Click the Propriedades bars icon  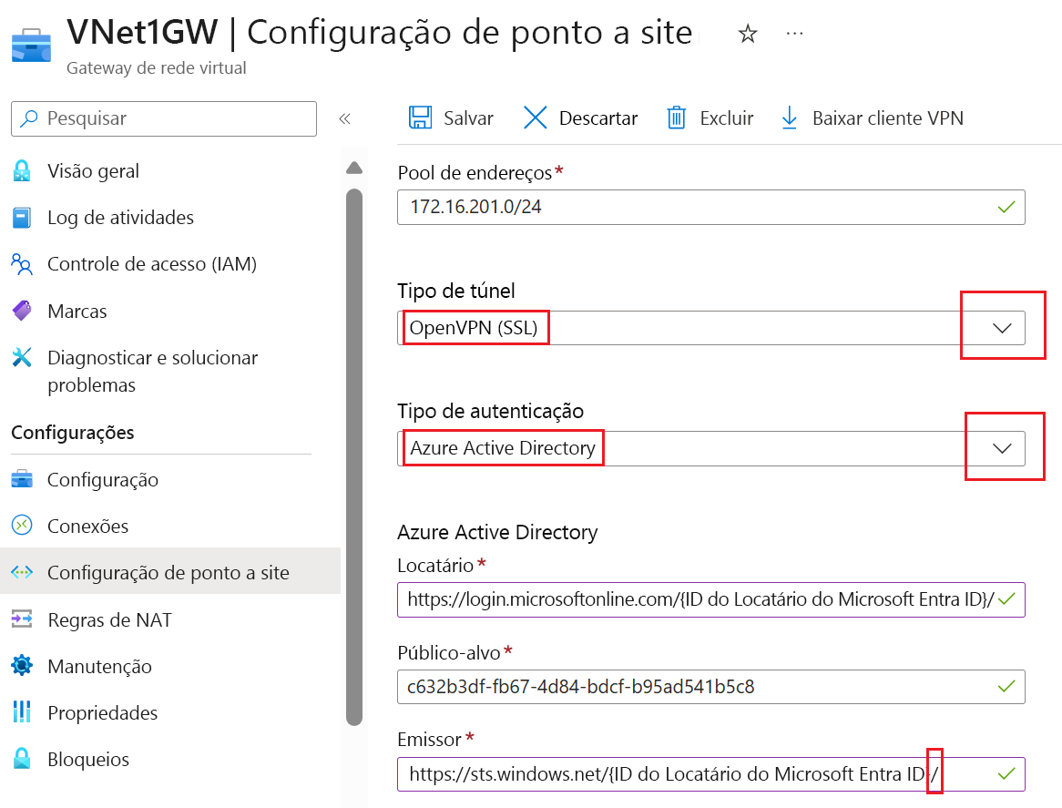click(x=22, y=711)
